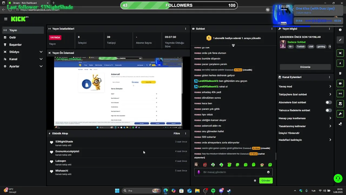
Task: Open Discord from the taskbar
Action: coord(221,191)
